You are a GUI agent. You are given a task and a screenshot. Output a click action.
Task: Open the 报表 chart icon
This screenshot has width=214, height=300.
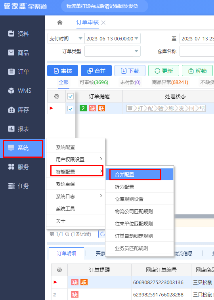[11, 128]
